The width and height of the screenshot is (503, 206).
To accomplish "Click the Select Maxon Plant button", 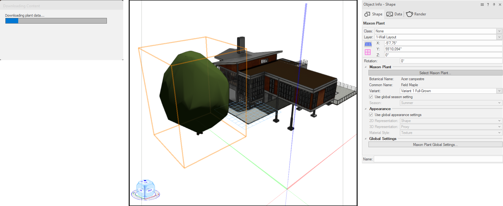I will 435,73.
